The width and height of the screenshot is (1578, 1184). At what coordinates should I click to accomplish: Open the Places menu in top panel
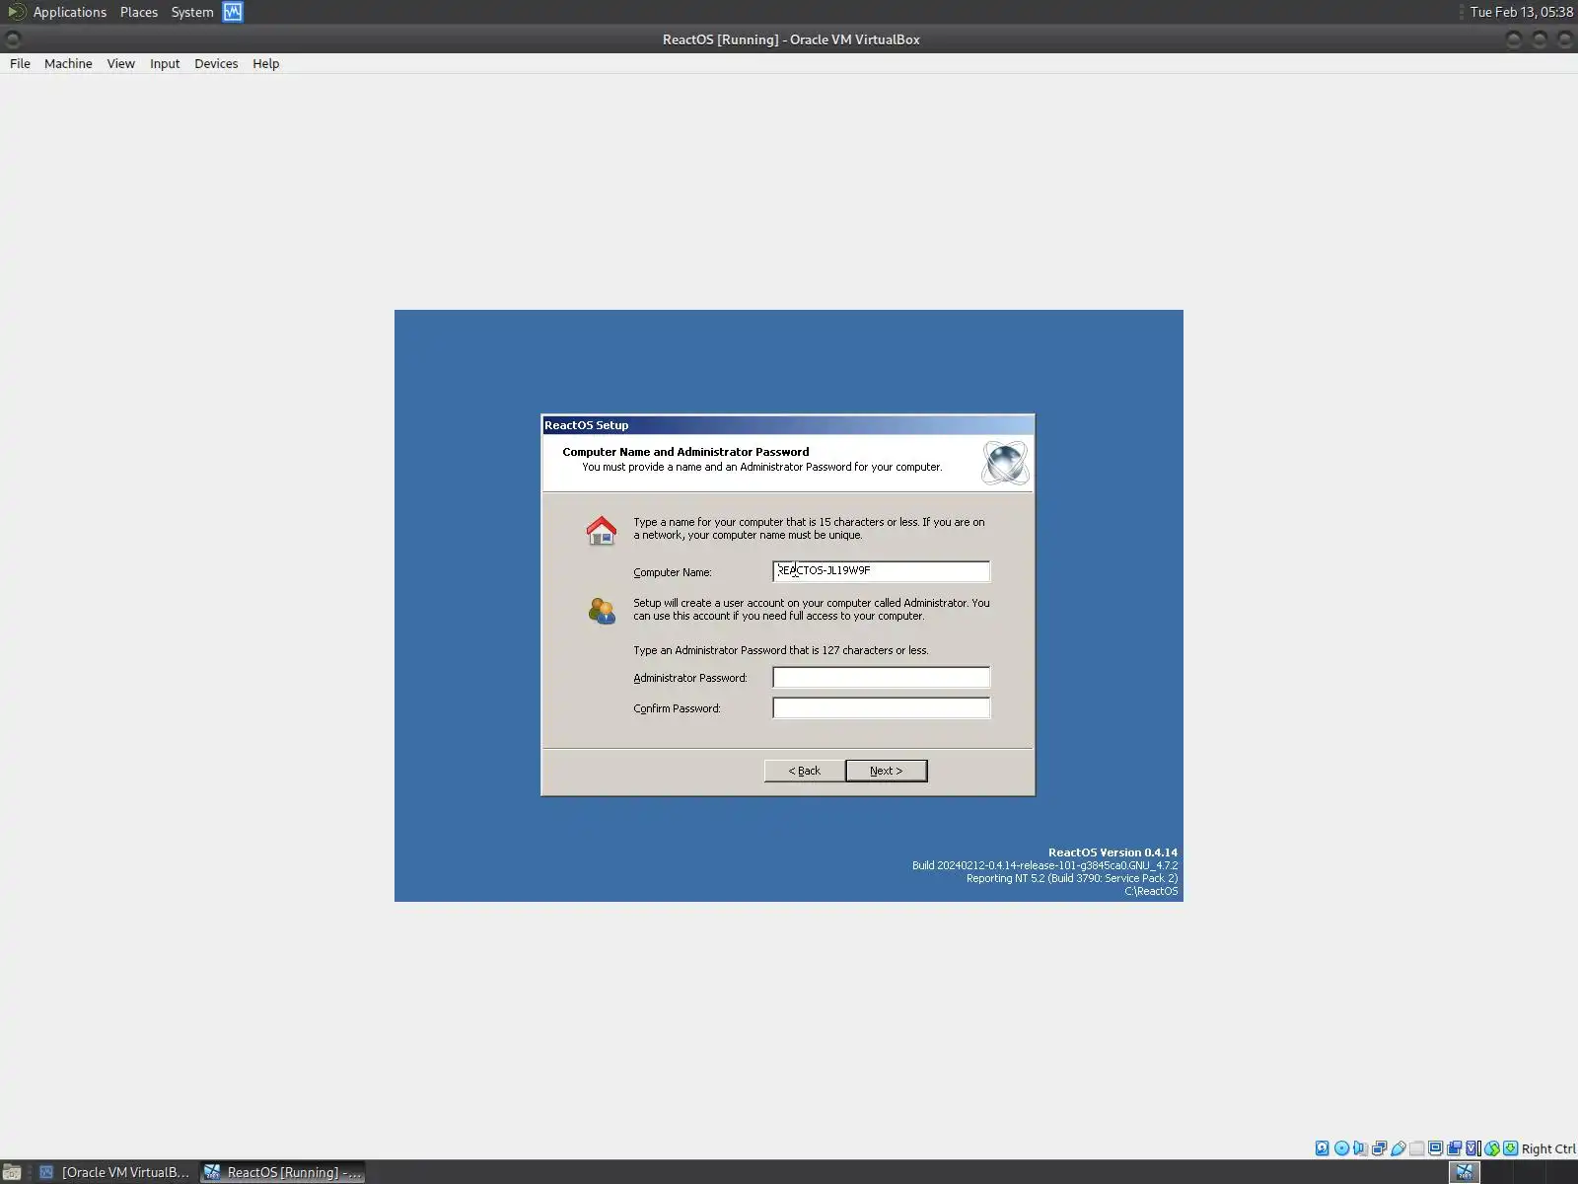pos(139,12)
